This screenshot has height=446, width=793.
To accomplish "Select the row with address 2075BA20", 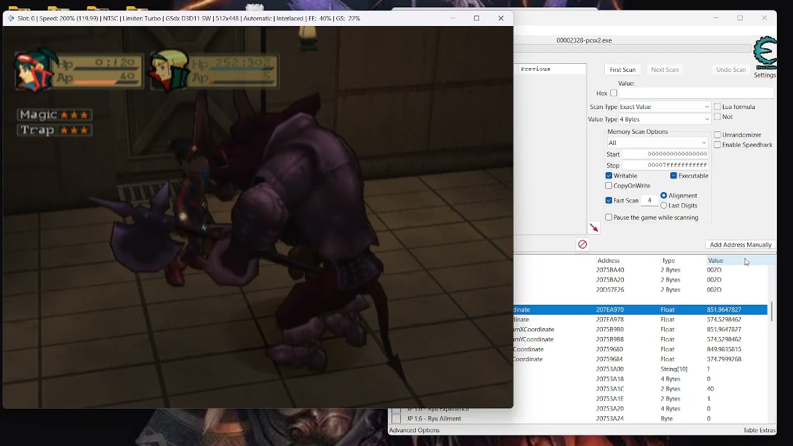I will click(641, 280).
